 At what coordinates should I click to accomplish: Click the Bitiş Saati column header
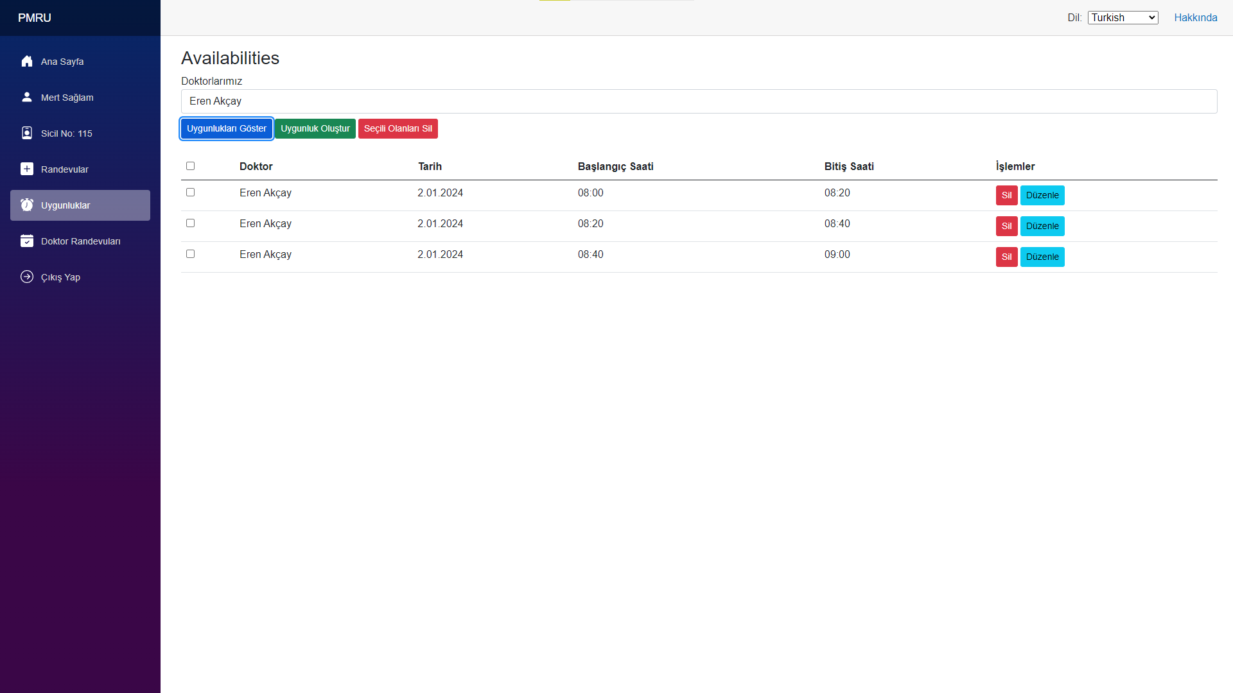(849, 167)
